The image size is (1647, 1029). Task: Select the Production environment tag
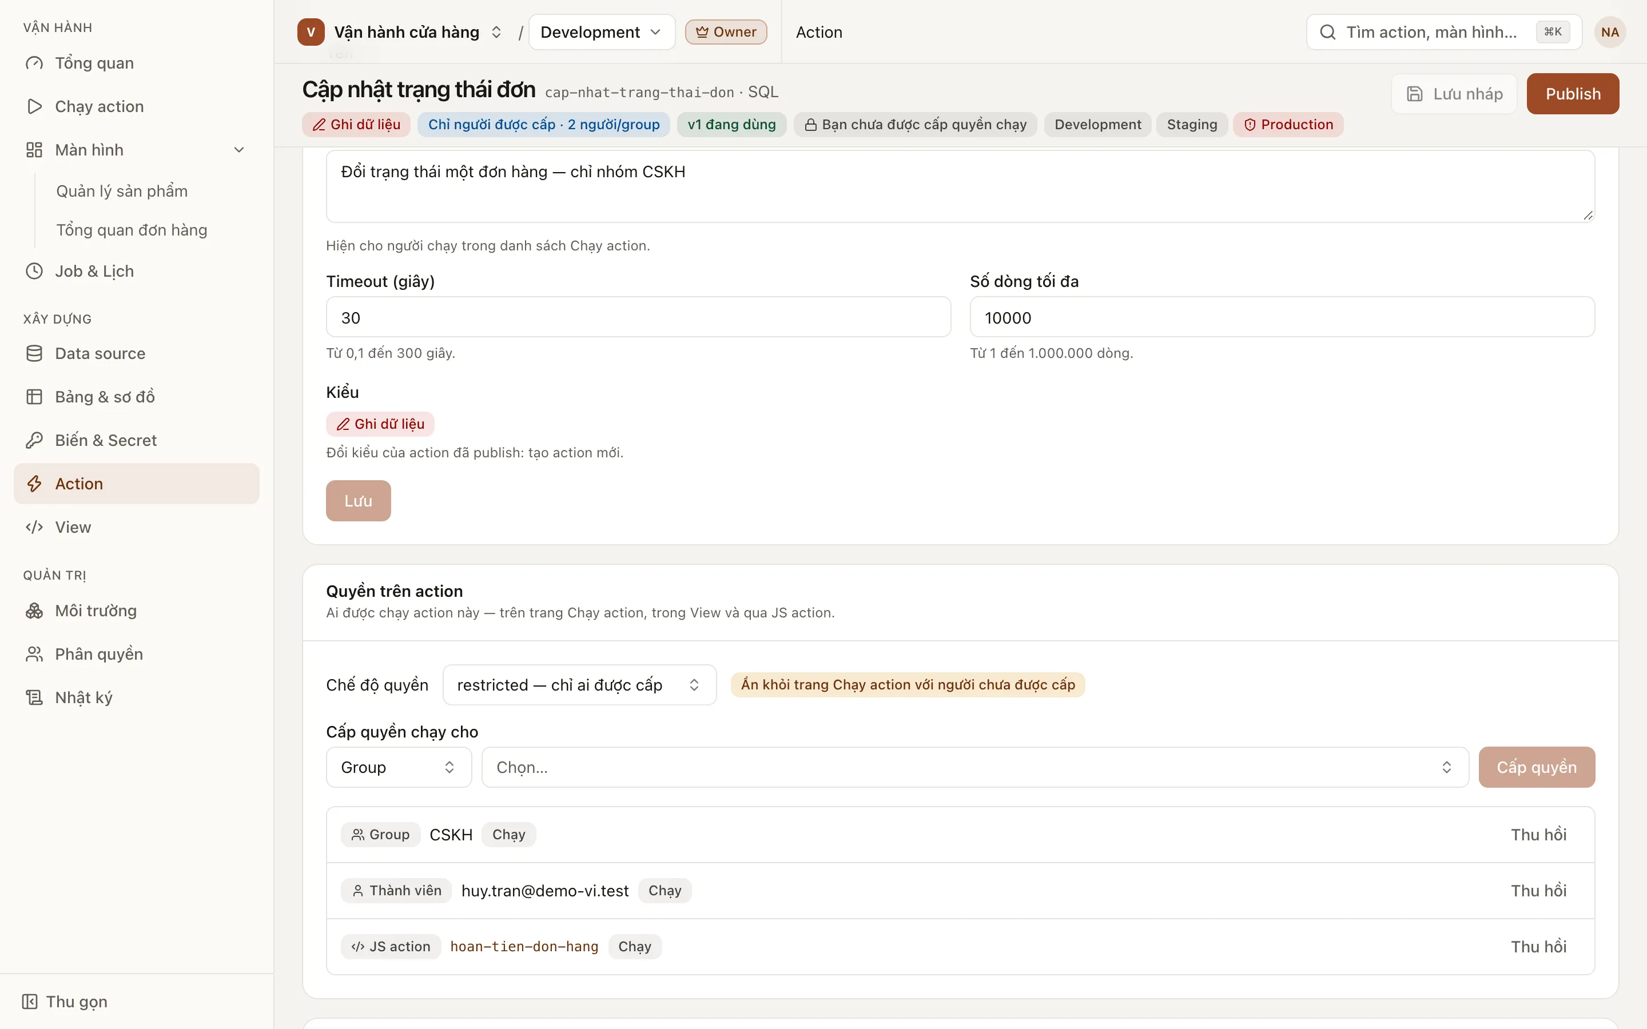click(1288, 125)
